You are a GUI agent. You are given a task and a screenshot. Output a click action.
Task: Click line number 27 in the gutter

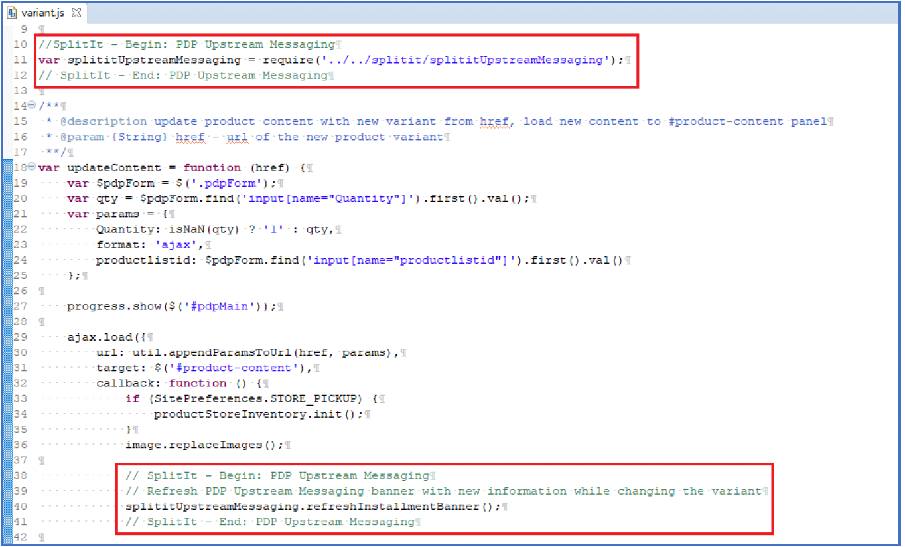(20, 306)
